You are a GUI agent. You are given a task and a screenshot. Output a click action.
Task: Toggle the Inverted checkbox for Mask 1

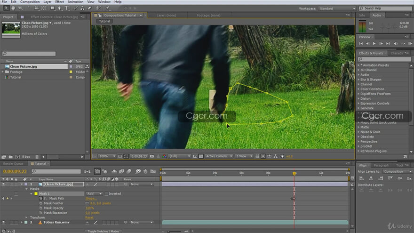pyautogui.click(x=106, y=194)
